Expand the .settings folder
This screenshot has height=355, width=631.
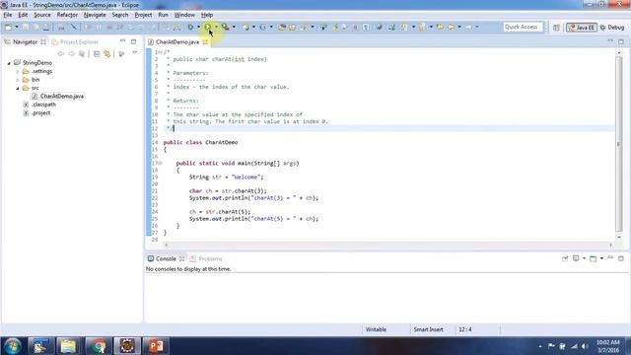pos(18,72)
